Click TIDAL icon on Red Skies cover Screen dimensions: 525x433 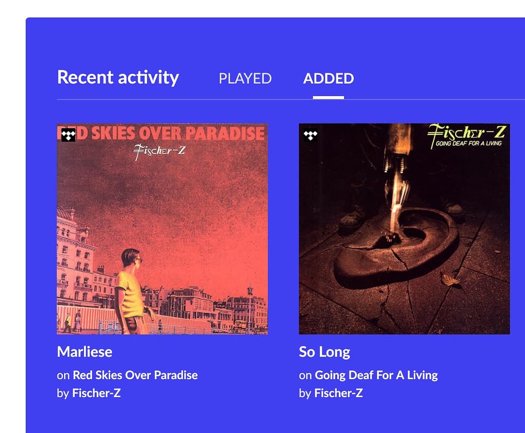click(x=68, y=135)
